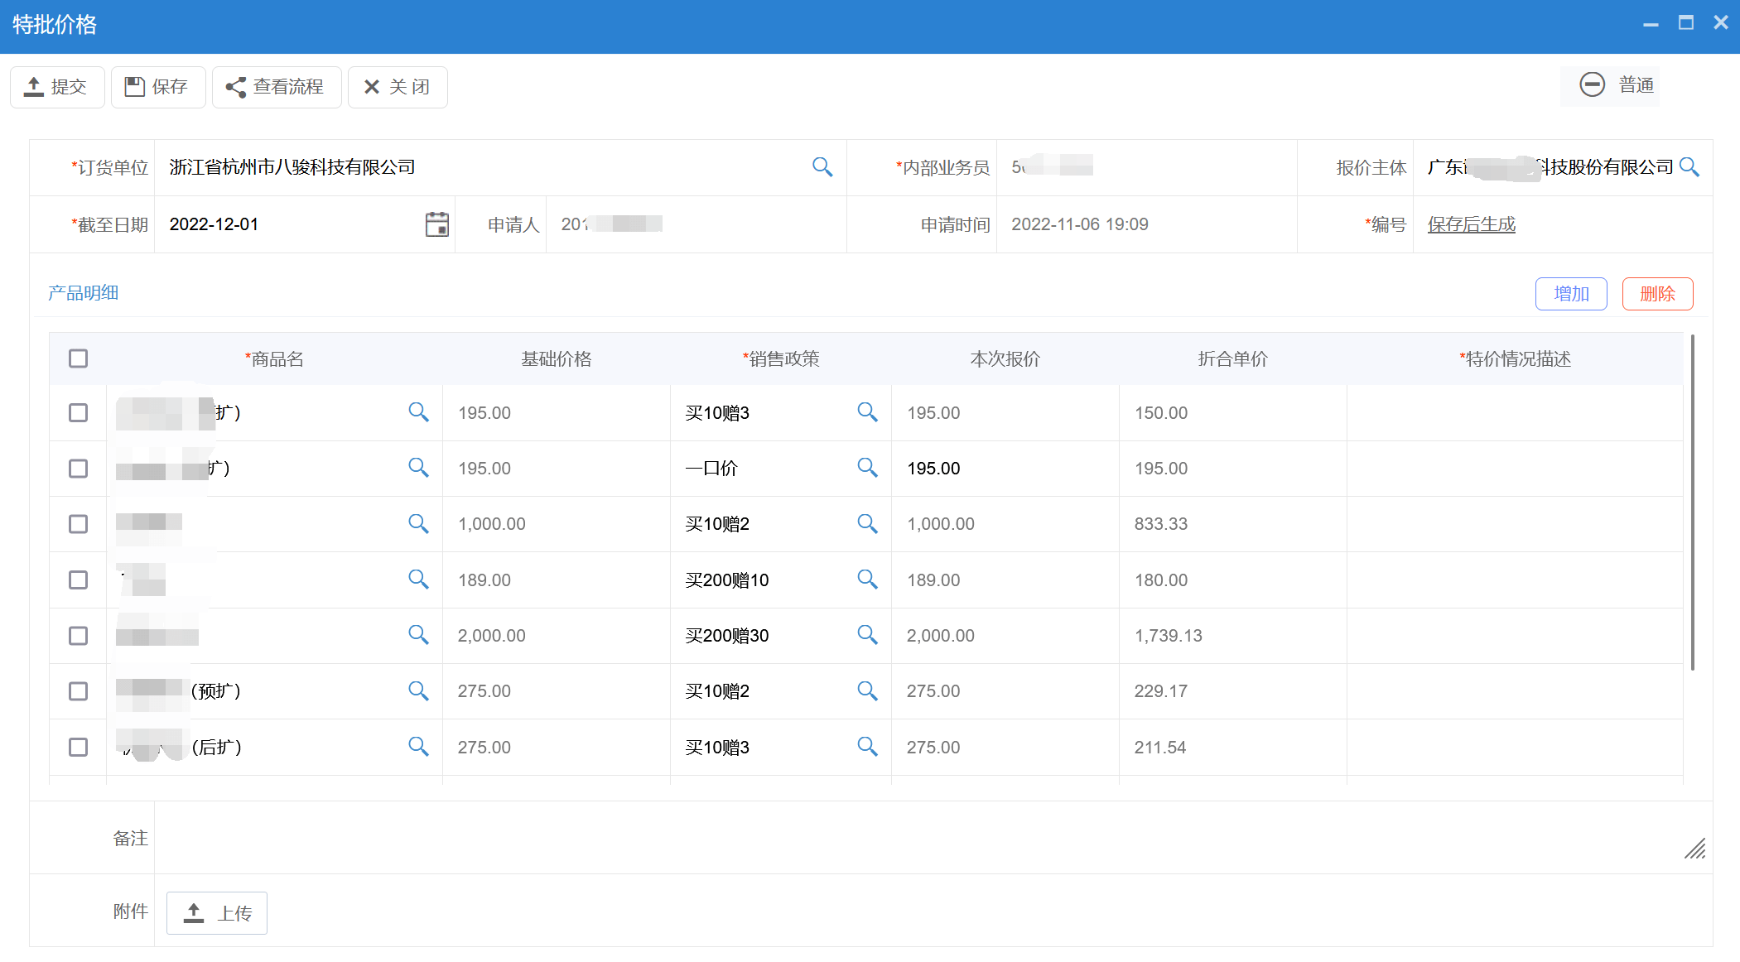
Task: Toggle the select-all checkbox in table header
Action: point(78,358)
